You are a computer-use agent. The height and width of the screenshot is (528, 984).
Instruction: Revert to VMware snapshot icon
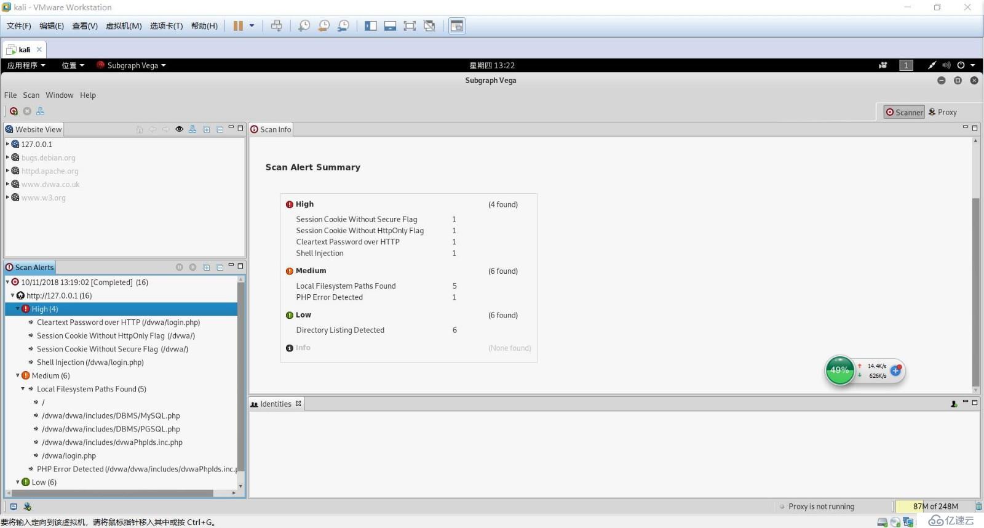pyautogui.click(x=323, y=26)
